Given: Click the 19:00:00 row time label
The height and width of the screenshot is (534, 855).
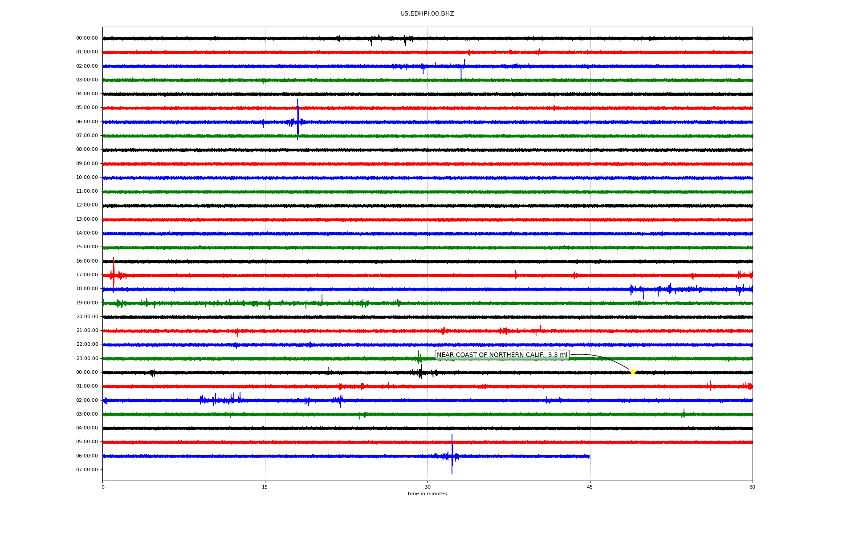Looking at the screenshot, I should pyautogui.click(x=87, y=303).
